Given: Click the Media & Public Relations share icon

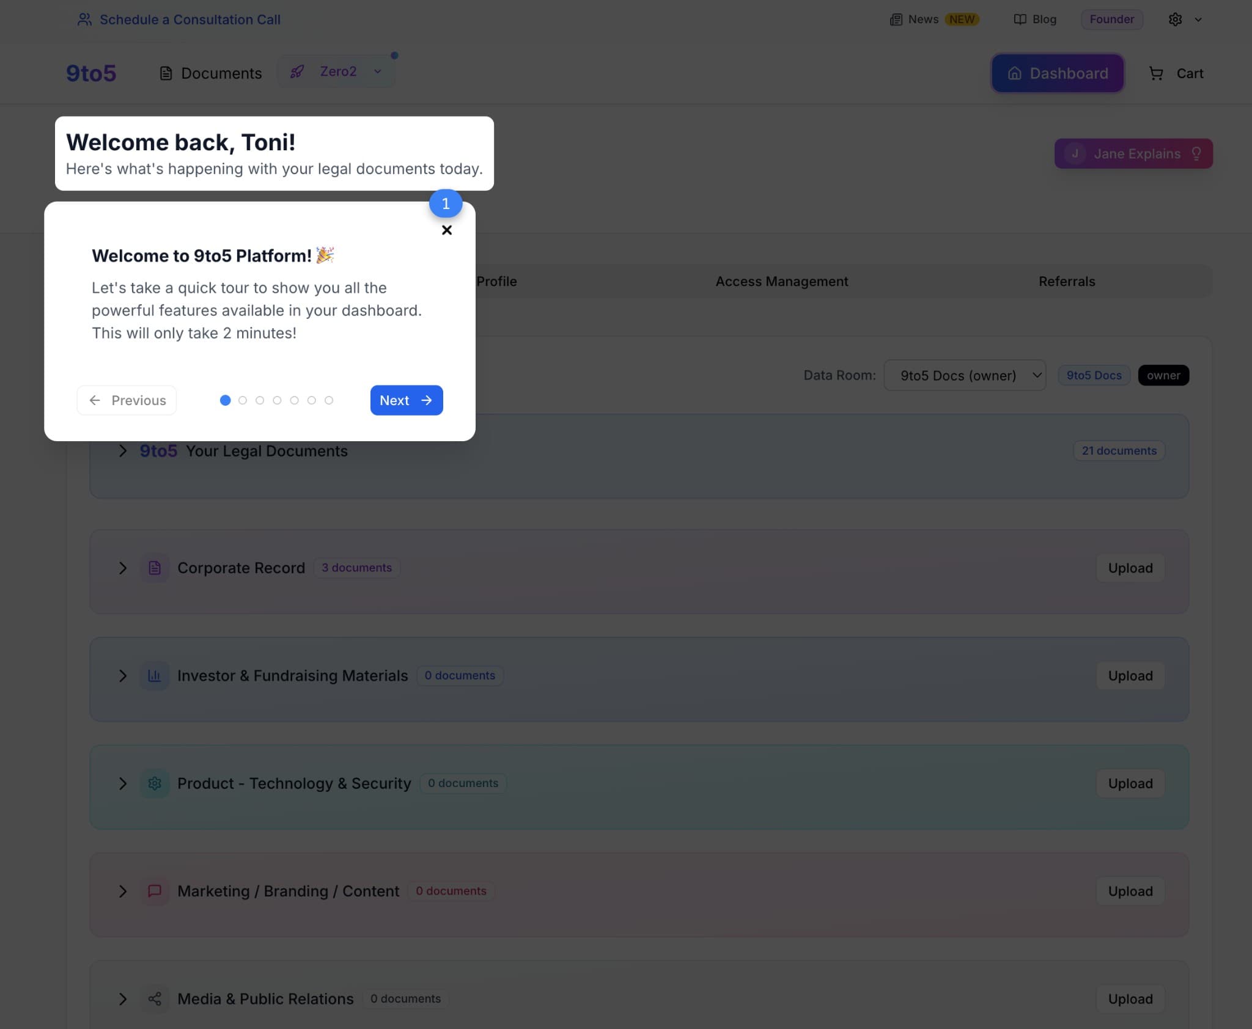Looking at the screenshot, I should [x=155, y=998].
